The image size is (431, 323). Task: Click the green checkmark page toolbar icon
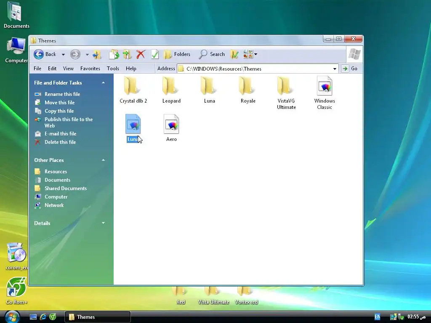click(155, 54)
